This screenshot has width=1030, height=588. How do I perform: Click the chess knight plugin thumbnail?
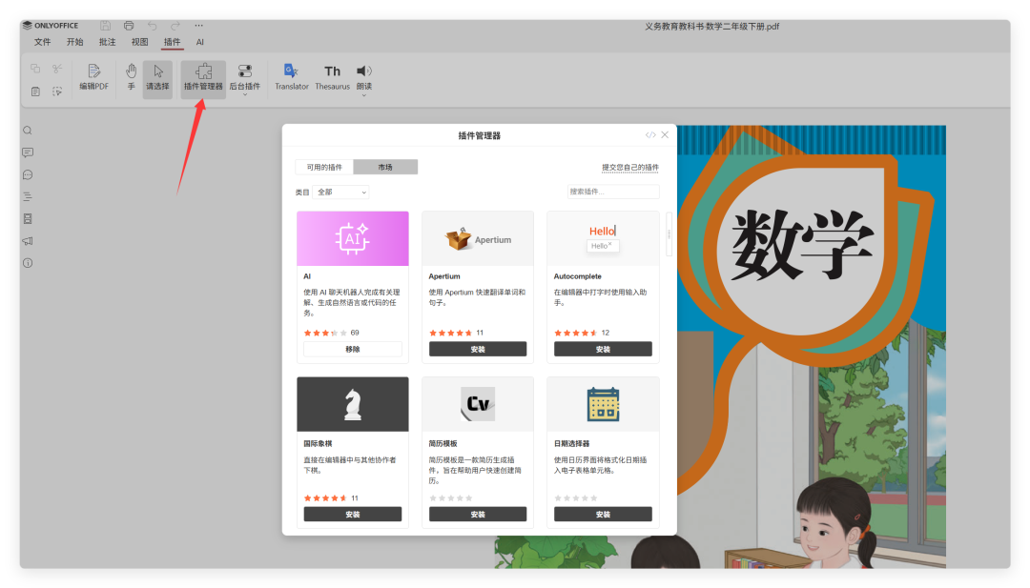[353, 404]
